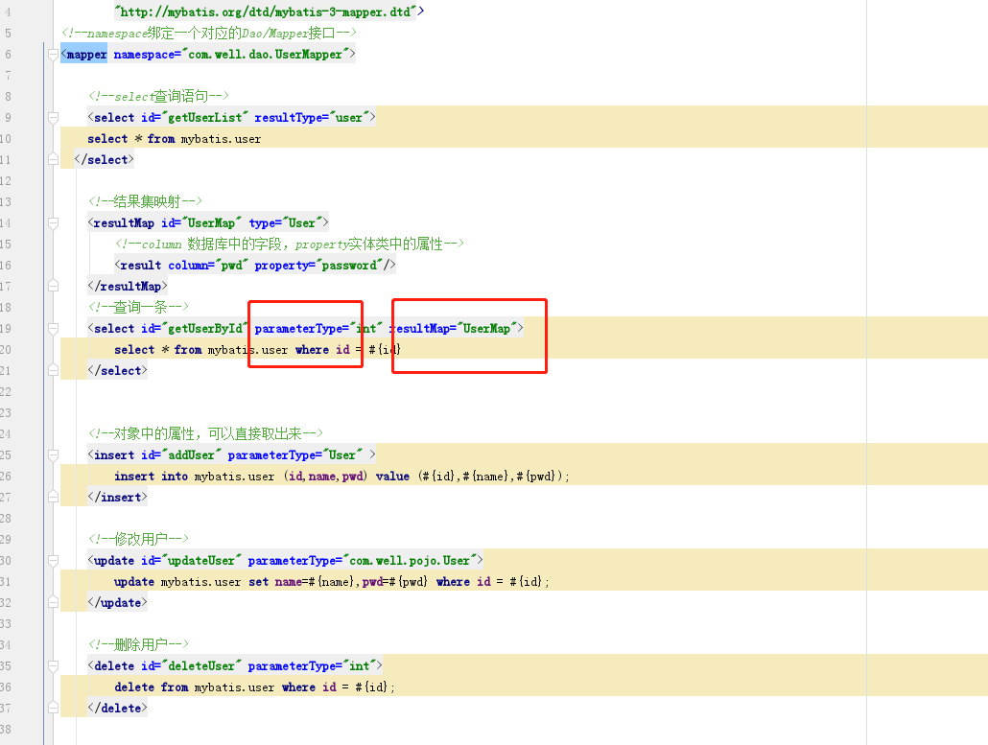Click line number 25 in gutter

coord(6,455)
